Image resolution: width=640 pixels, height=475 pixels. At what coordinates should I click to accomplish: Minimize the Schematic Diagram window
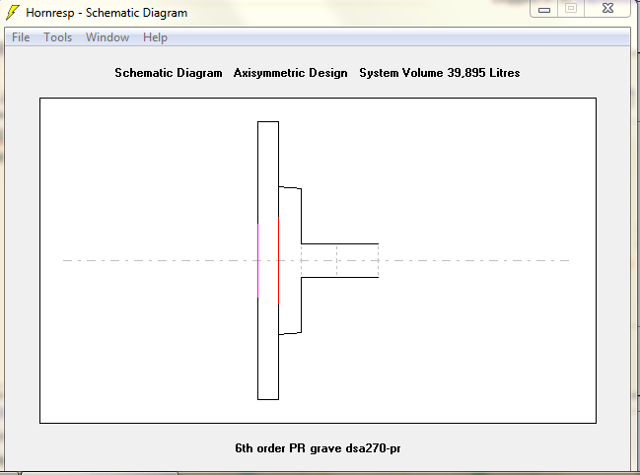[544, 9]
